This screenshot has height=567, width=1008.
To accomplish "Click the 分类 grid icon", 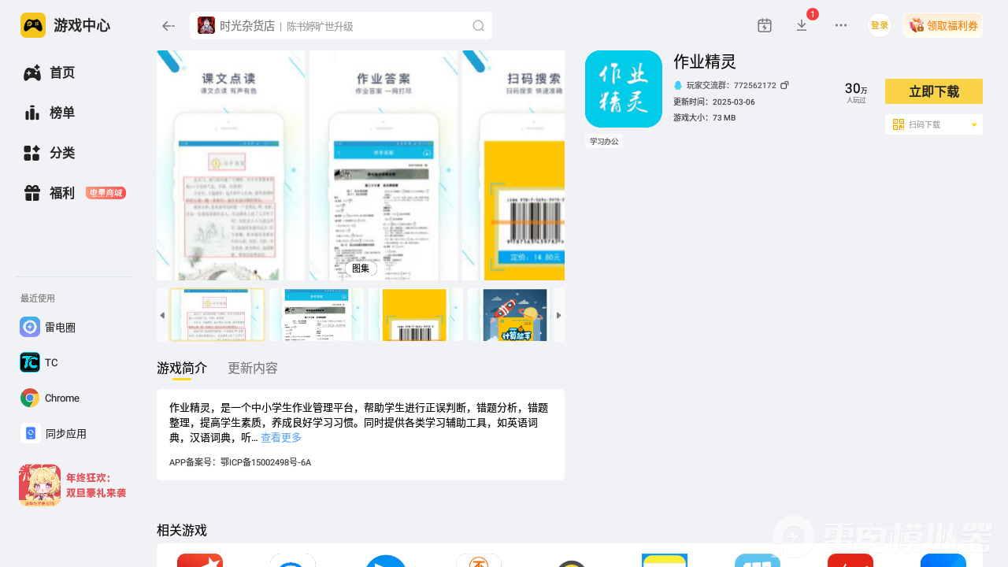I will (x=32, y=153).
